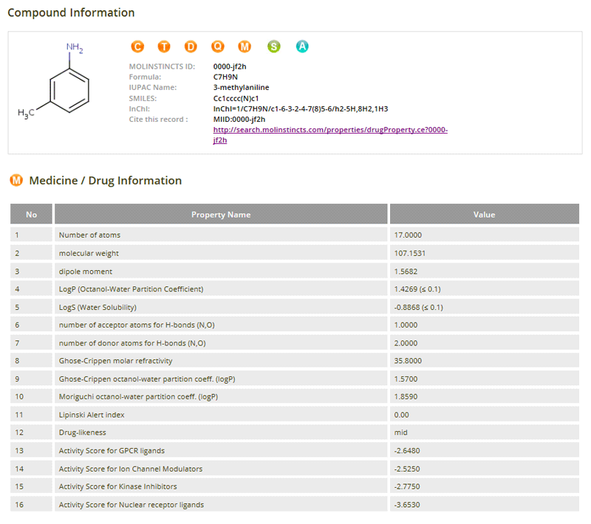
Task: Click the Number of atoms row
Action: tap(295, 235)
